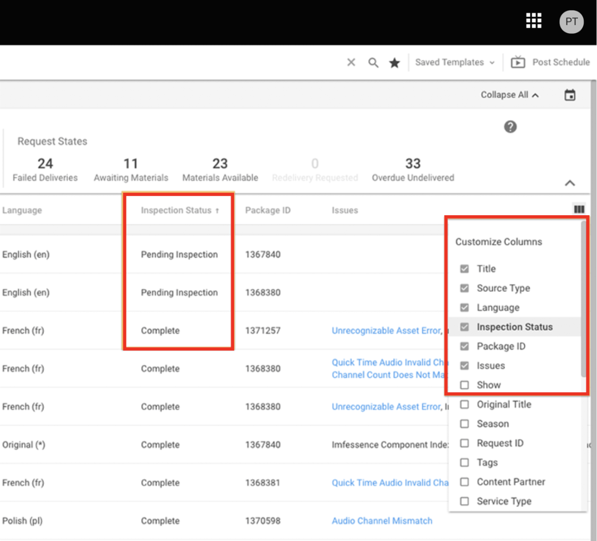
Task: Click the search magnifier icon
Action: coord(373,62)
